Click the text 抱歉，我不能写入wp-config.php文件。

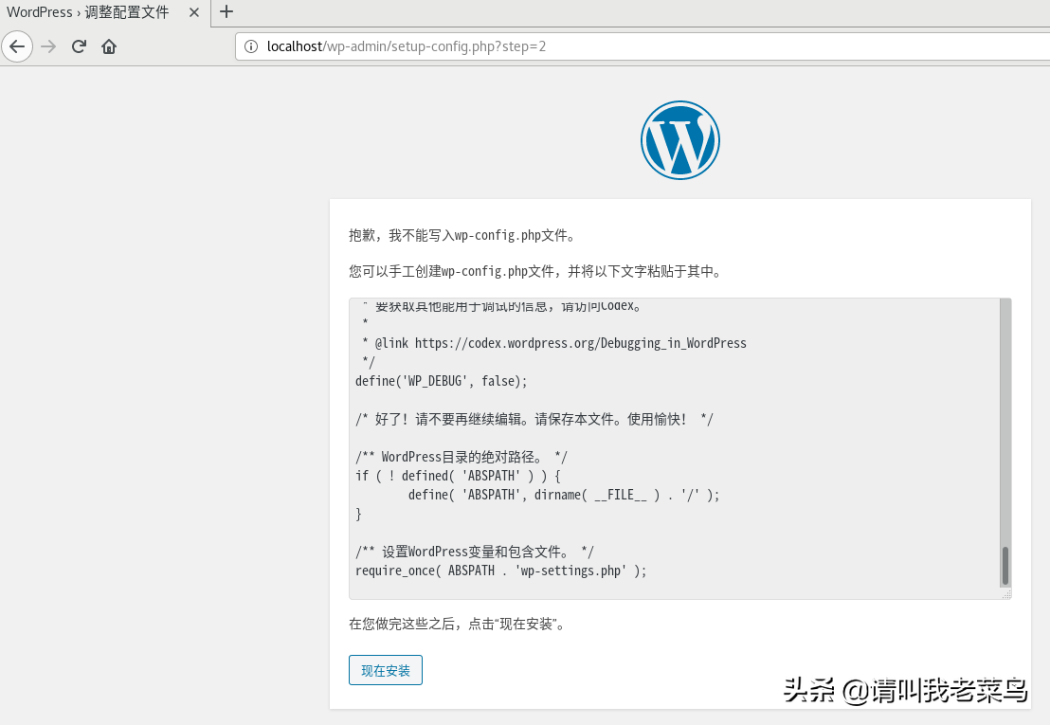pos(462,235)
